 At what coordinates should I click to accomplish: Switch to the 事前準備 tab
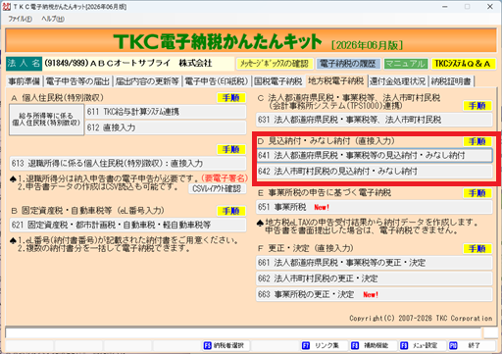(24, 81)
